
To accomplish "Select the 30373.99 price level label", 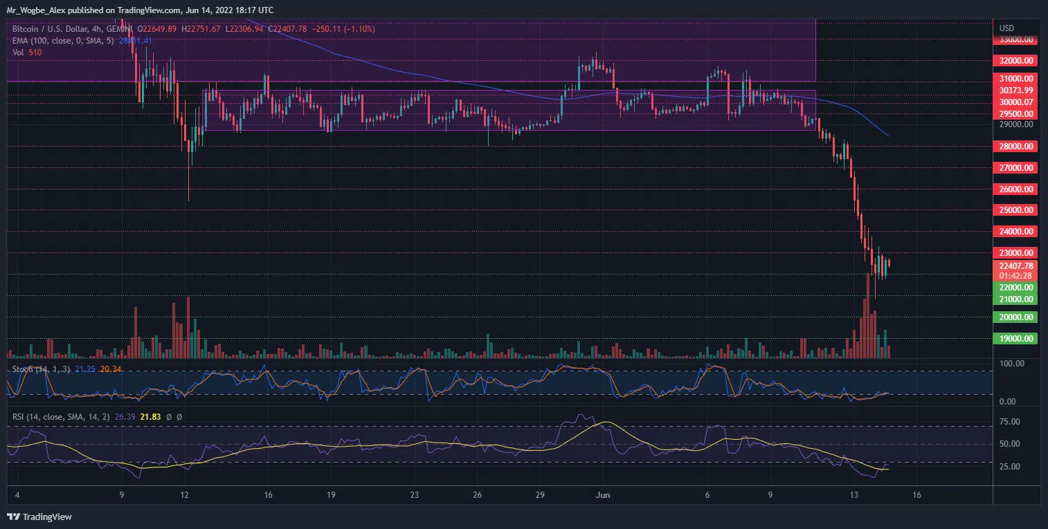I will [1016, 90].
